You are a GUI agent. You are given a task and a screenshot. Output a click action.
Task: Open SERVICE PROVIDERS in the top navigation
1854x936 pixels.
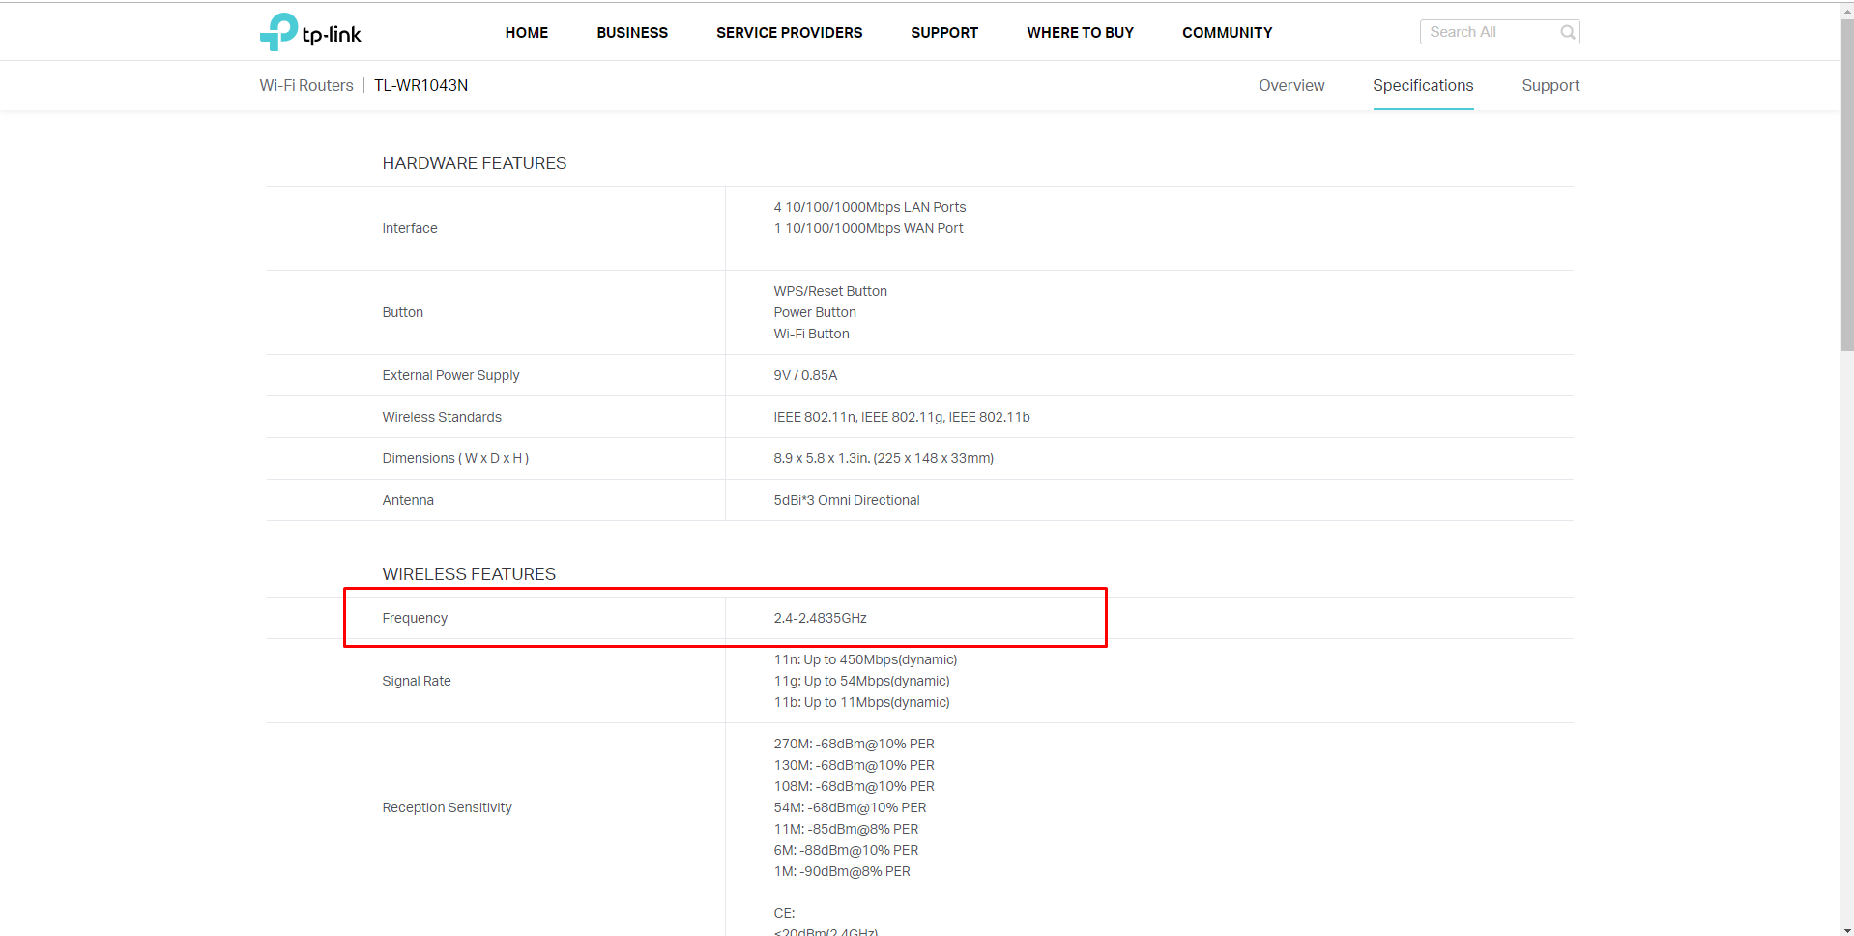(x=789, y=33)
